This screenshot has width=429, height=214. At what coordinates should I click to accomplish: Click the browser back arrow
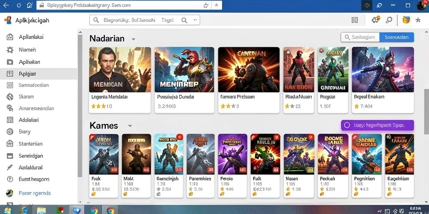pos(6,5)
